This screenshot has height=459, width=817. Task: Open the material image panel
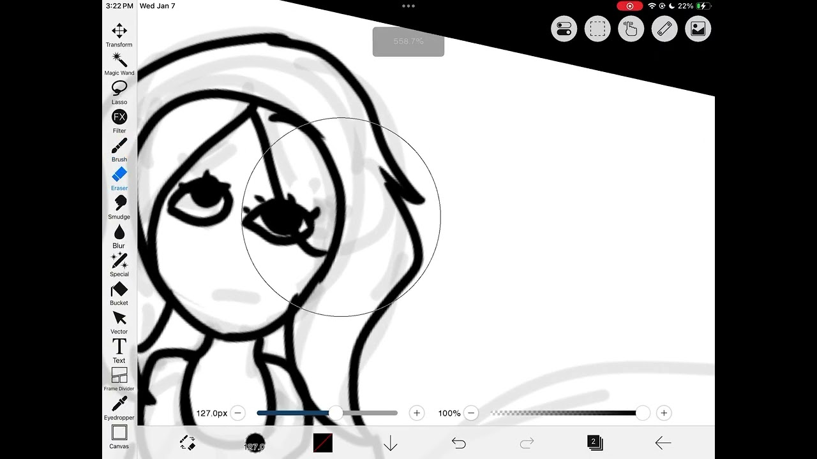pos(698,29)
